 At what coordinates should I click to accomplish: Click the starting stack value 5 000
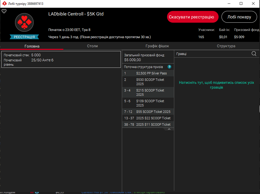click(36, 55)
